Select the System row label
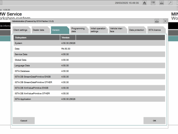 coord(18,43)
